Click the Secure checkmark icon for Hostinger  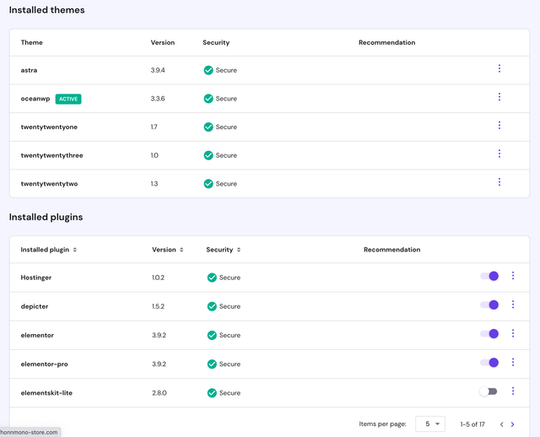pyautogui.click(x=212, y=278)
